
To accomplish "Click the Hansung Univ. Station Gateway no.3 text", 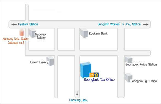I will tap(16, 41).
